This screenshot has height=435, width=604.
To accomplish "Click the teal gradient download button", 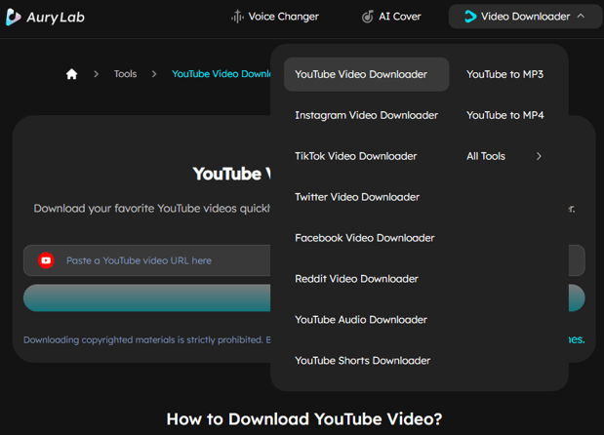I will (147, 297).
